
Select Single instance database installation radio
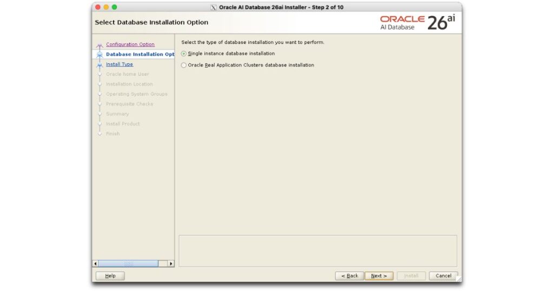coord(183,54)
